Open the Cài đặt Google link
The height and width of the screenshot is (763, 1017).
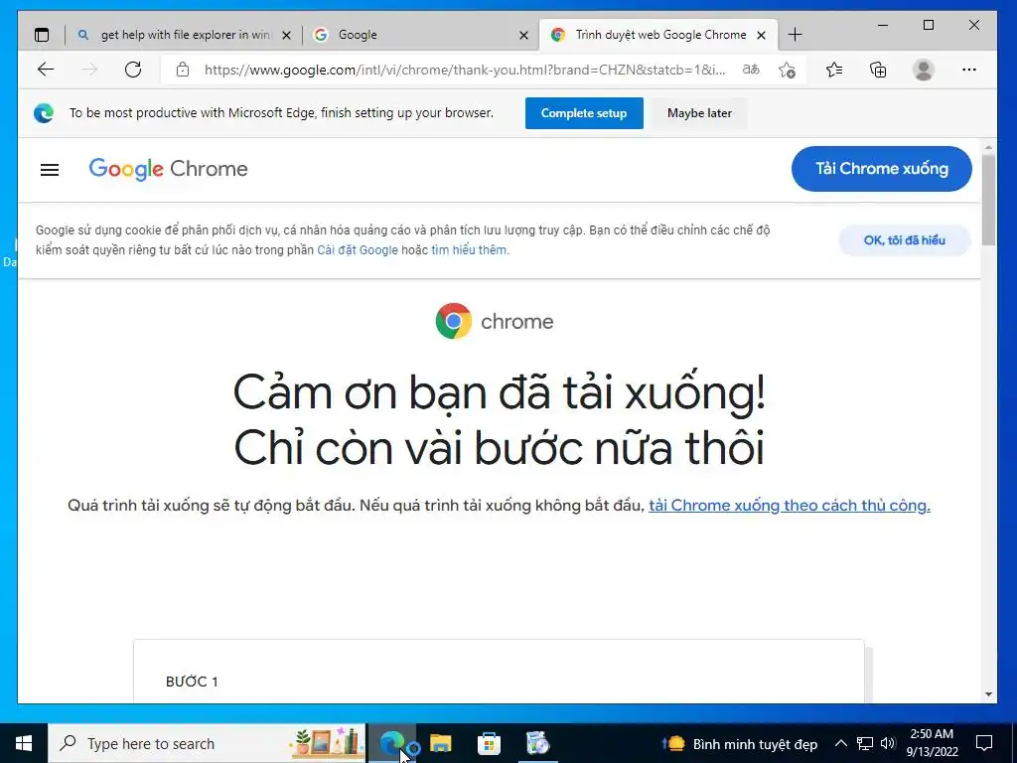(358, 249)
